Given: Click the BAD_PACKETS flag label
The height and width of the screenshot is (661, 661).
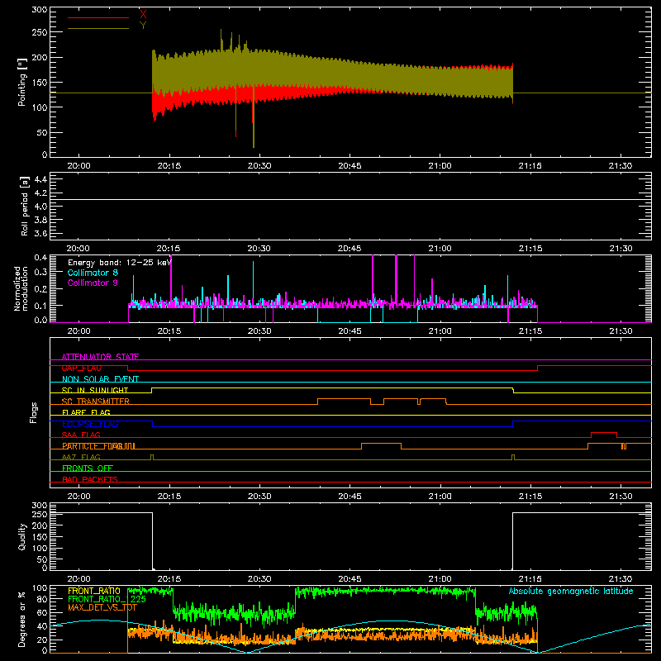Looking at the screenshot, I should 90,479.
